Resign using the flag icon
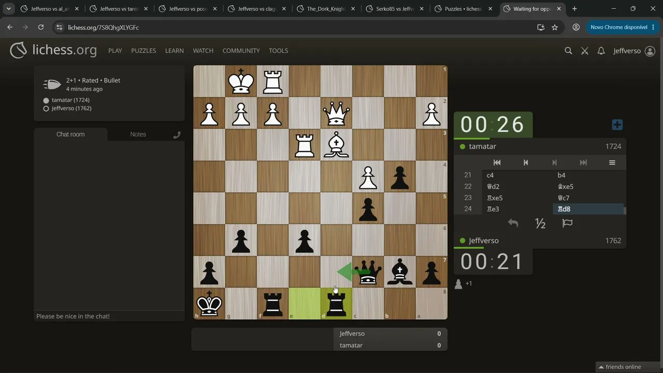 [567, 223]
